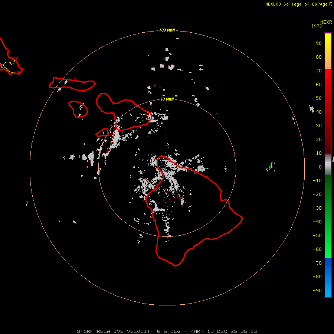Click the -90 value on velocity scale
The height and width of the screenshot is (334, 334).
(317, 291)
